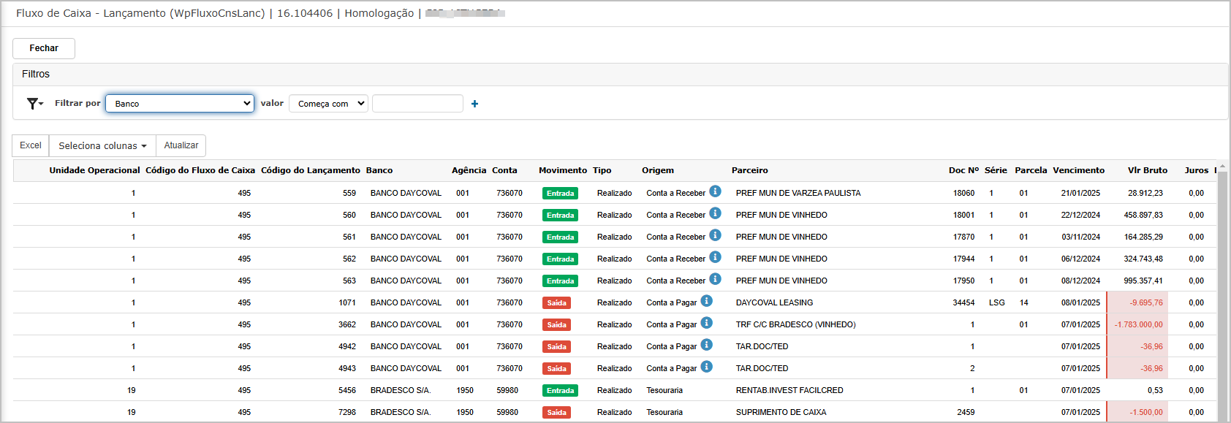Click due date 03/11/2024
The width and height of the screenshot is (1231, 423).
1080,237
